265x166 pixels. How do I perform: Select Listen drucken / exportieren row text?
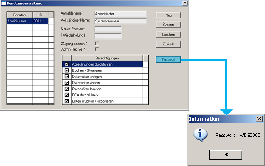click(93, 101)
